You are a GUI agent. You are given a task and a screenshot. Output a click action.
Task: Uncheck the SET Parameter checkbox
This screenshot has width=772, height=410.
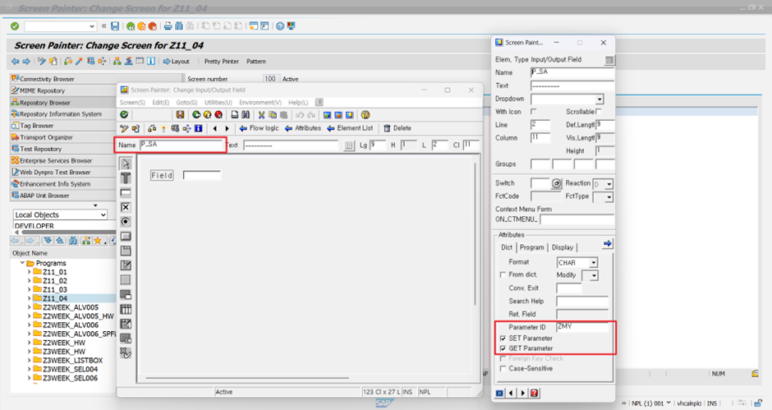tap(503, 339)
